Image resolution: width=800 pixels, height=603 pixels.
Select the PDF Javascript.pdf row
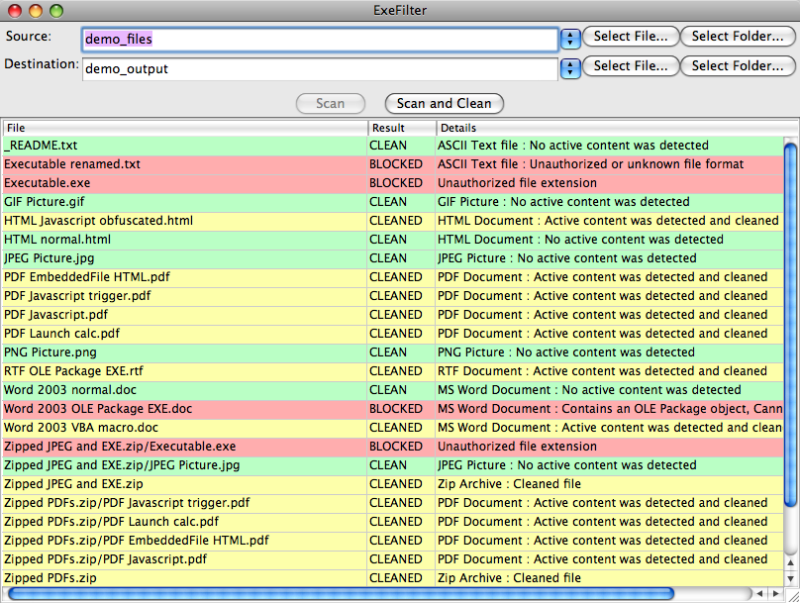tap(393, 315)
